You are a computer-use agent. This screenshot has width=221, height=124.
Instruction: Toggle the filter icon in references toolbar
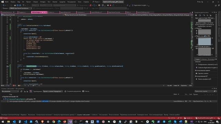click(31, 91)
